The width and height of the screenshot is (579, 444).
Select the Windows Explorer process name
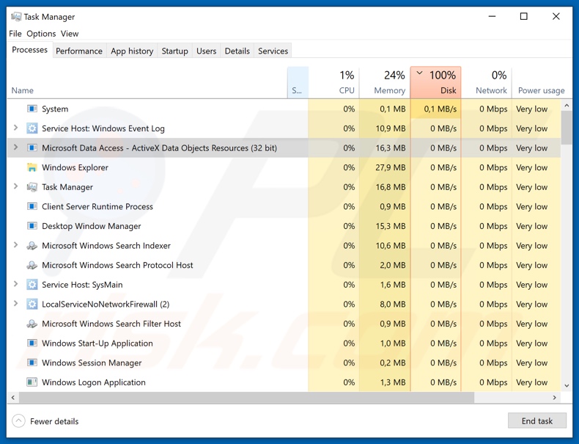point(75,167)
